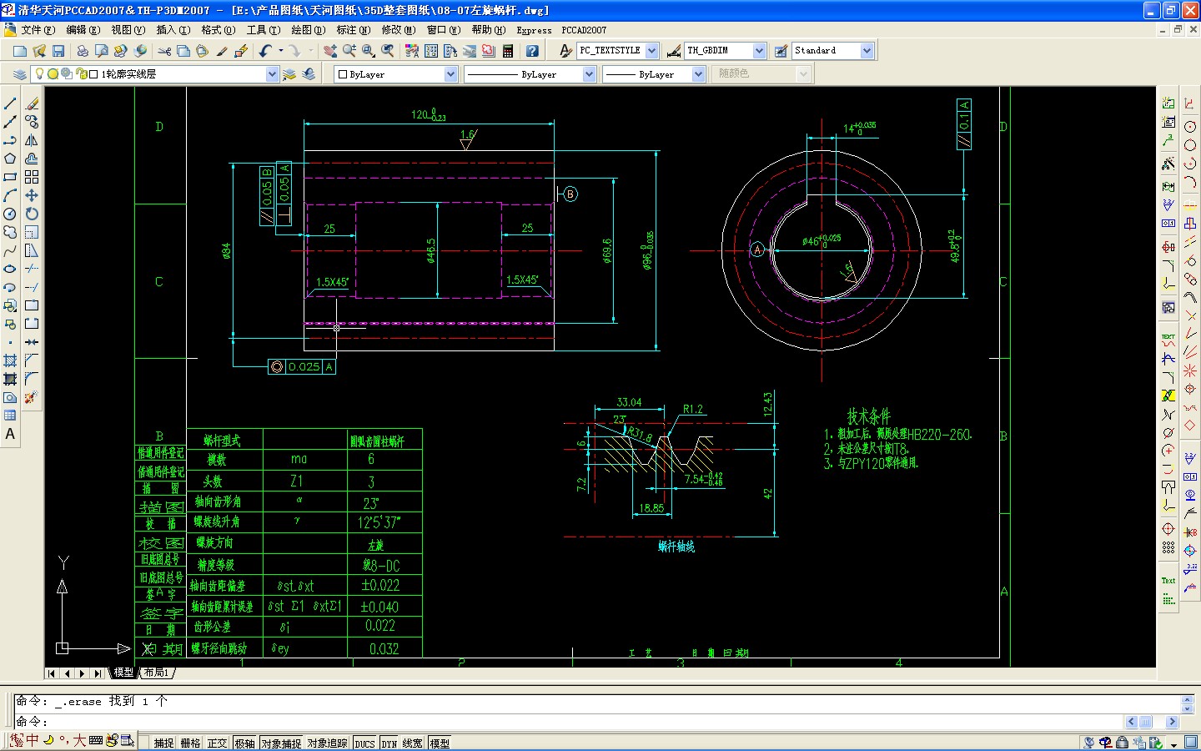Image resolution: width=1201 pixels, height=751 pixels.
Task: Select the Mirror tool
Action: coord(32,140)
